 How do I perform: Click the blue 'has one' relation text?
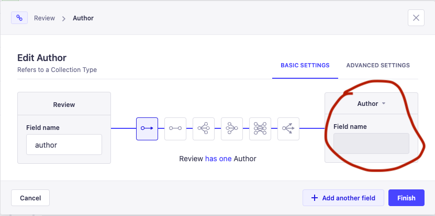point(218,159)
